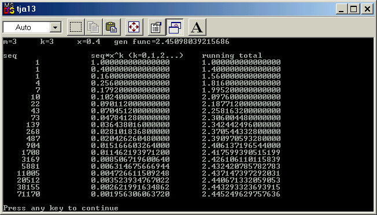Open the Font settings 'A' icon

coord(197,27)
